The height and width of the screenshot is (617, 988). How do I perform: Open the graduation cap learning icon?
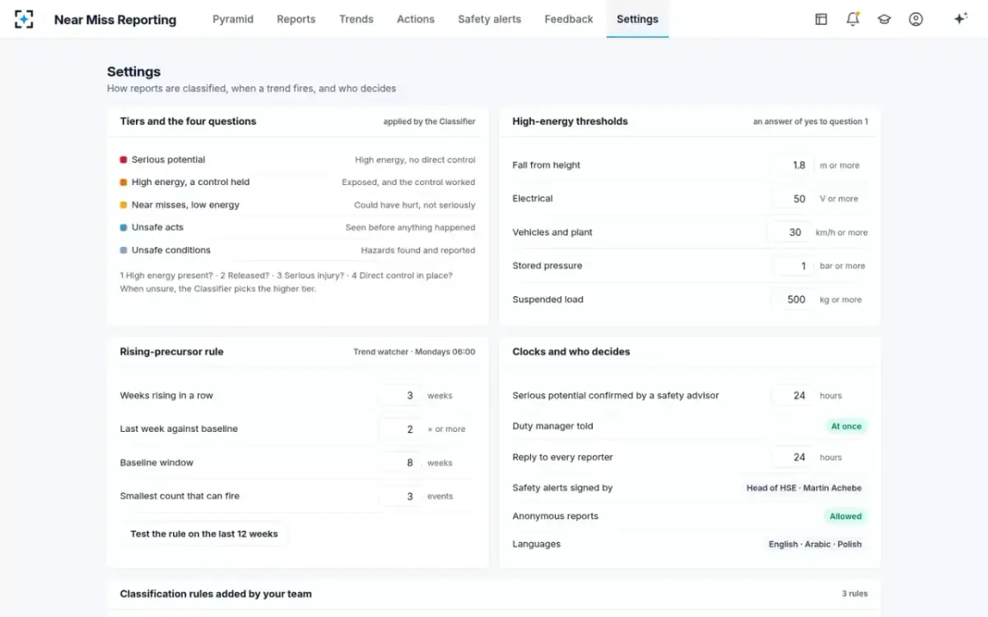point(884,19)
